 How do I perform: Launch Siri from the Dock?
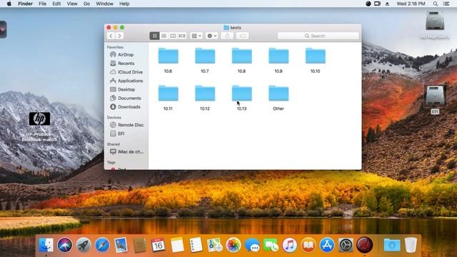pos(65,245)
